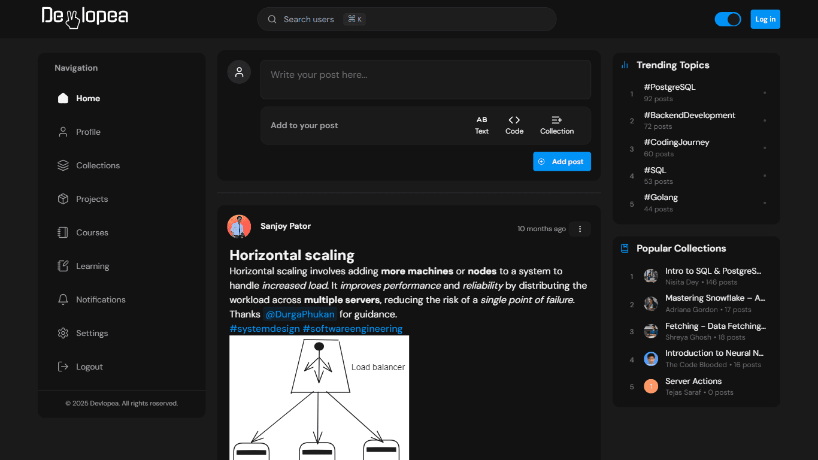The width and height of the screenshot is (818, 460).
Task: Select the #PostgreSQL trending topic
Action: (669, 87)
